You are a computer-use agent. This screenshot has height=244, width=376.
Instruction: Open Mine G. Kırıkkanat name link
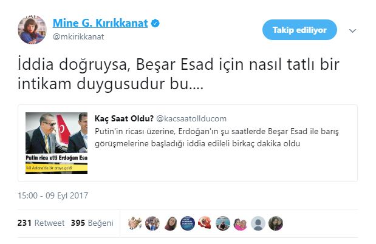point(100,23)
